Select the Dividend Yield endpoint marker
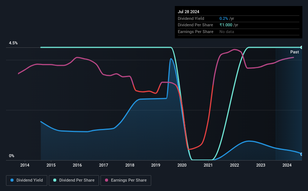This screenshot has height=191, width=308. pos(302,154)
